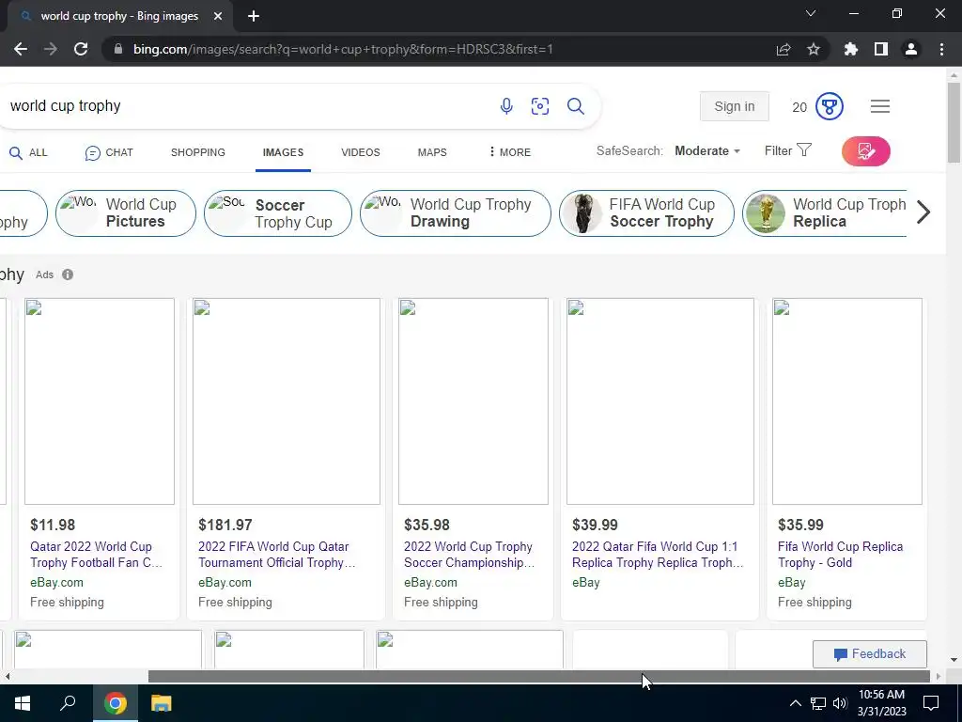Toggle the Chrome side panel icon

[x=881, y=49]
